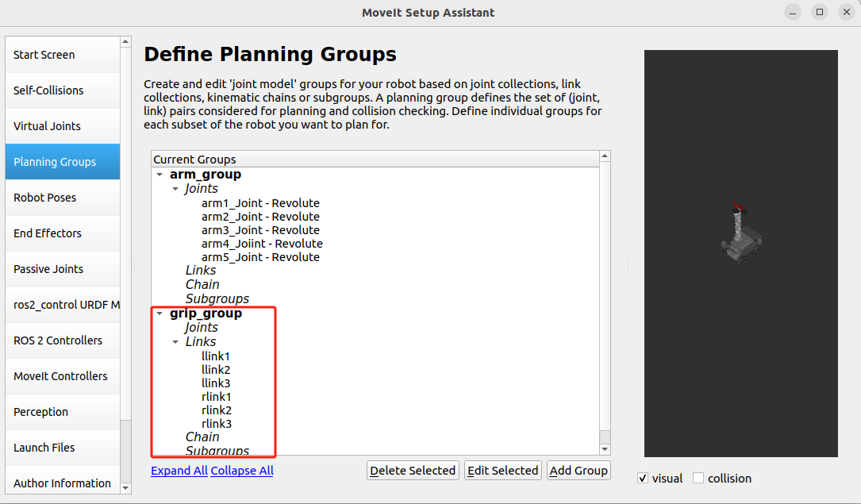This screenshot has width=861, height=504.
Task: Select arm1_Joint - Revolute entry
Action: tap(260, 203)
